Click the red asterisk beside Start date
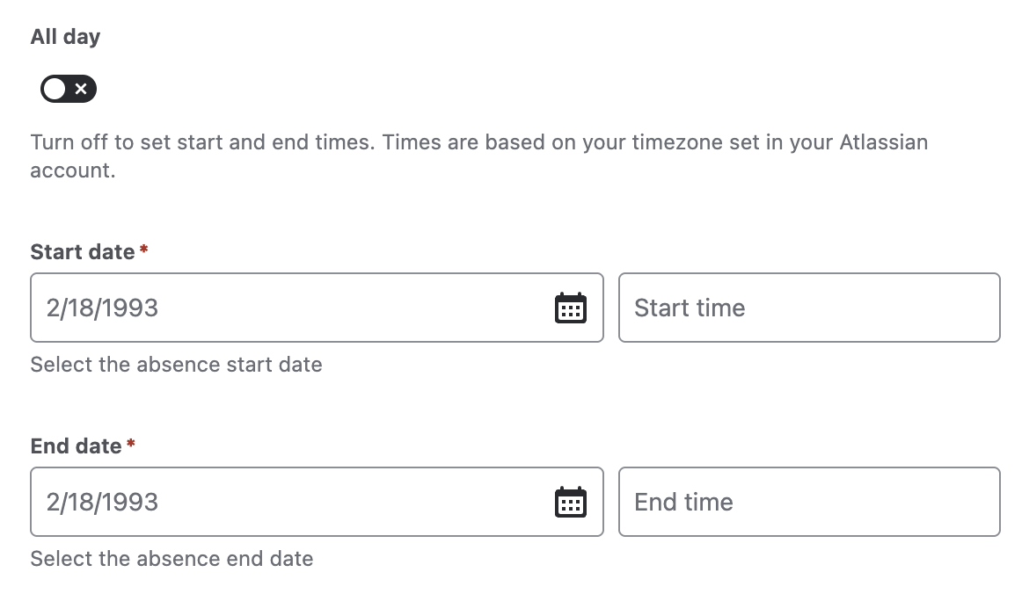The width and height of the screenshot is (1029, 594). point(143,250)
